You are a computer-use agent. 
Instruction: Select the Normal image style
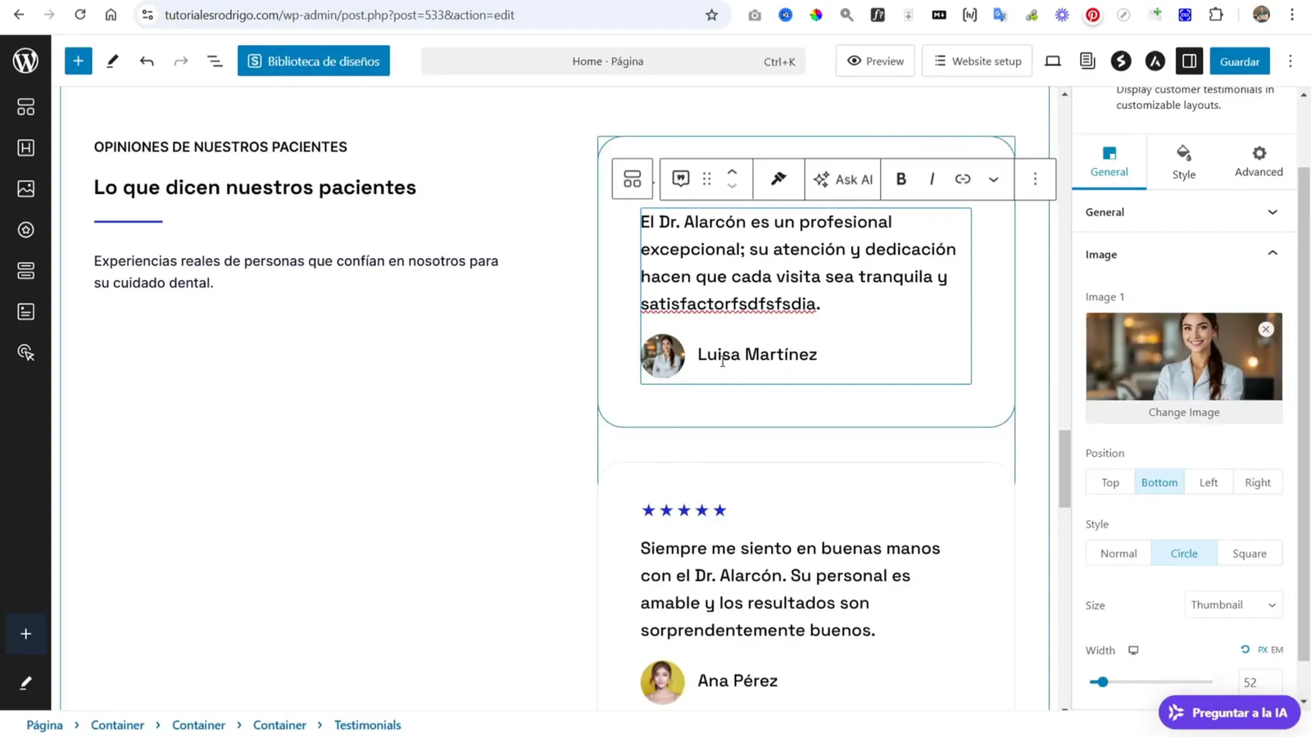pyautogui.click(x=1118, y=553)
